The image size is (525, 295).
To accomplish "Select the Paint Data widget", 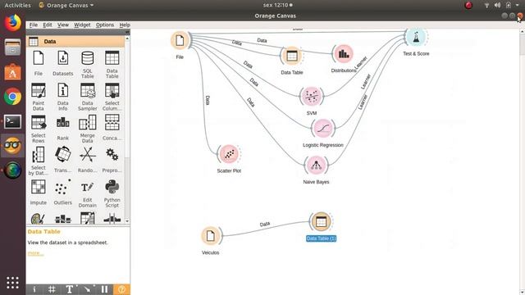I will 39,97.
